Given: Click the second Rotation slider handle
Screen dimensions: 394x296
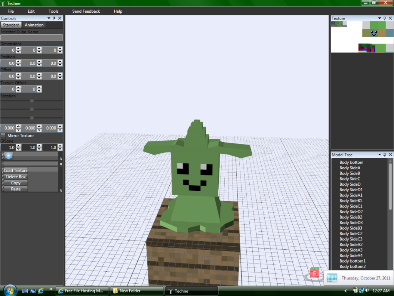Looking at the screenshot, I should pyautogui.click(x=32, y=109).
